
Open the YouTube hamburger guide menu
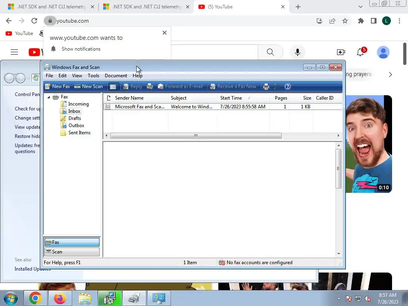pyautogui.click(x=14, y=52)
